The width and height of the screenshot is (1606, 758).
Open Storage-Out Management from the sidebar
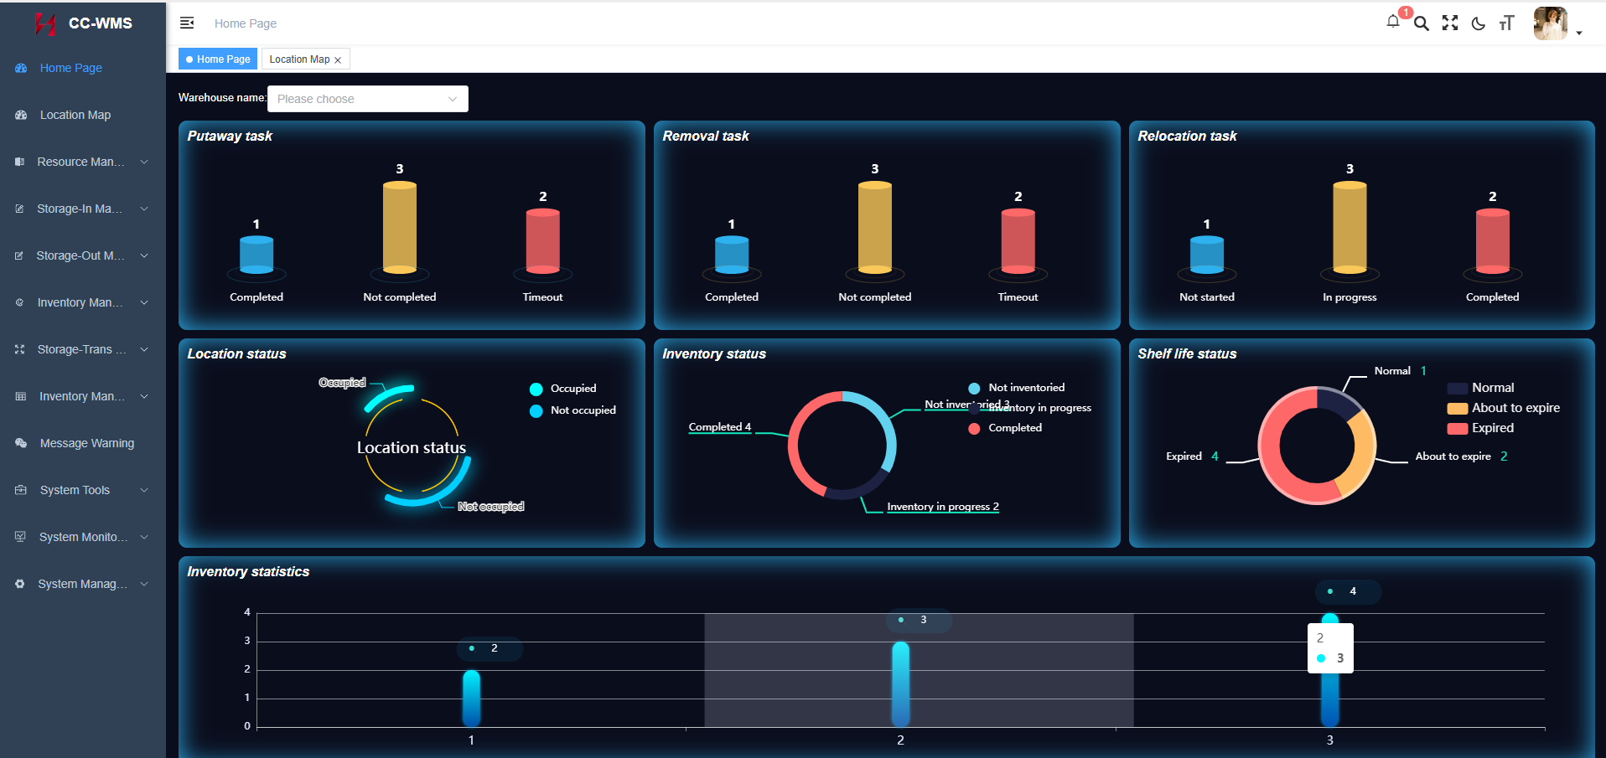click(x=80, y=255)
